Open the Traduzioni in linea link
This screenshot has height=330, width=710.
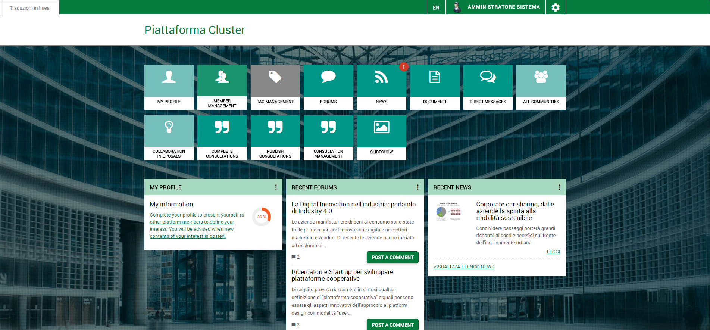[x=29, y=8]
